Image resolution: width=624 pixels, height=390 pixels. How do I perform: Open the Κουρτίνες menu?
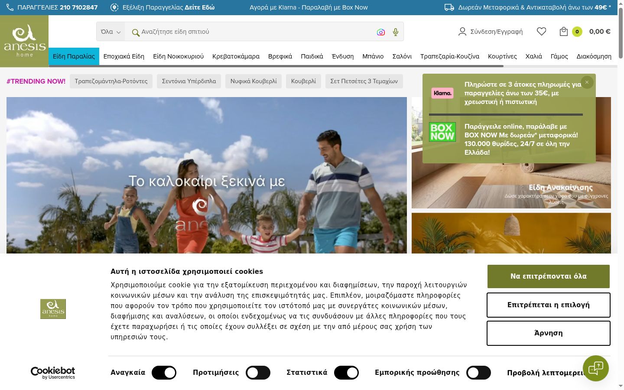point(502,56)
